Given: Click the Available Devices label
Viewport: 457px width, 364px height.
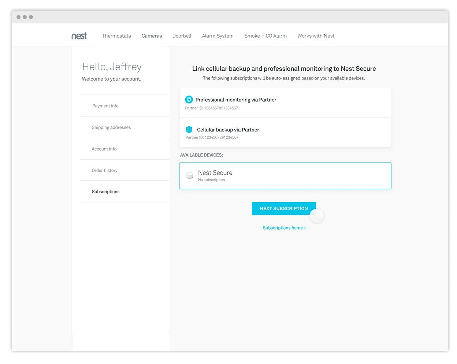Looking at the screenshot, I should 201,155.
